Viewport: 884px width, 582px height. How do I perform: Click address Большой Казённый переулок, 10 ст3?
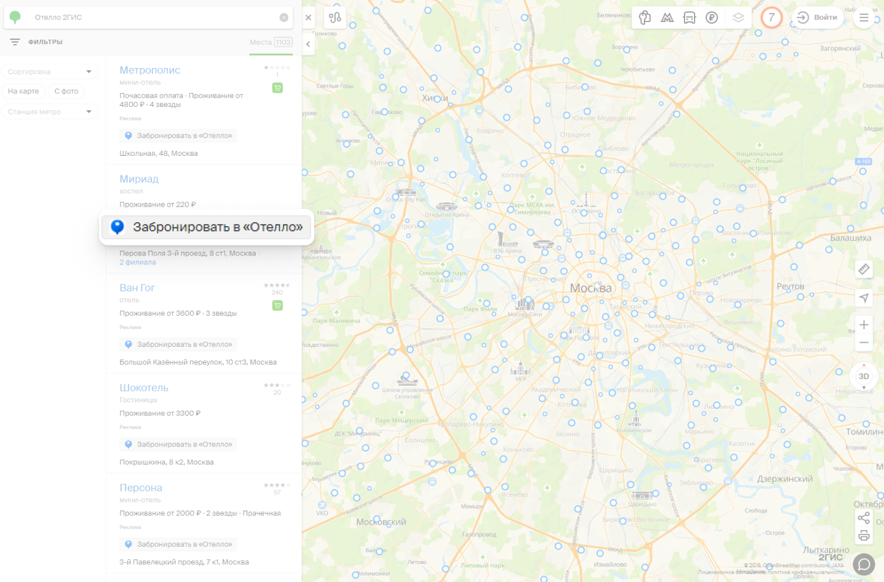[198, 362]
